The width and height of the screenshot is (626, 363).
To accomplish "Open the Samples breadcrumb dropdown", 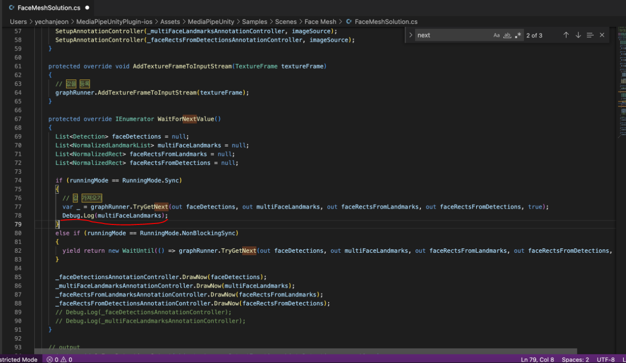I will (255, 22).
